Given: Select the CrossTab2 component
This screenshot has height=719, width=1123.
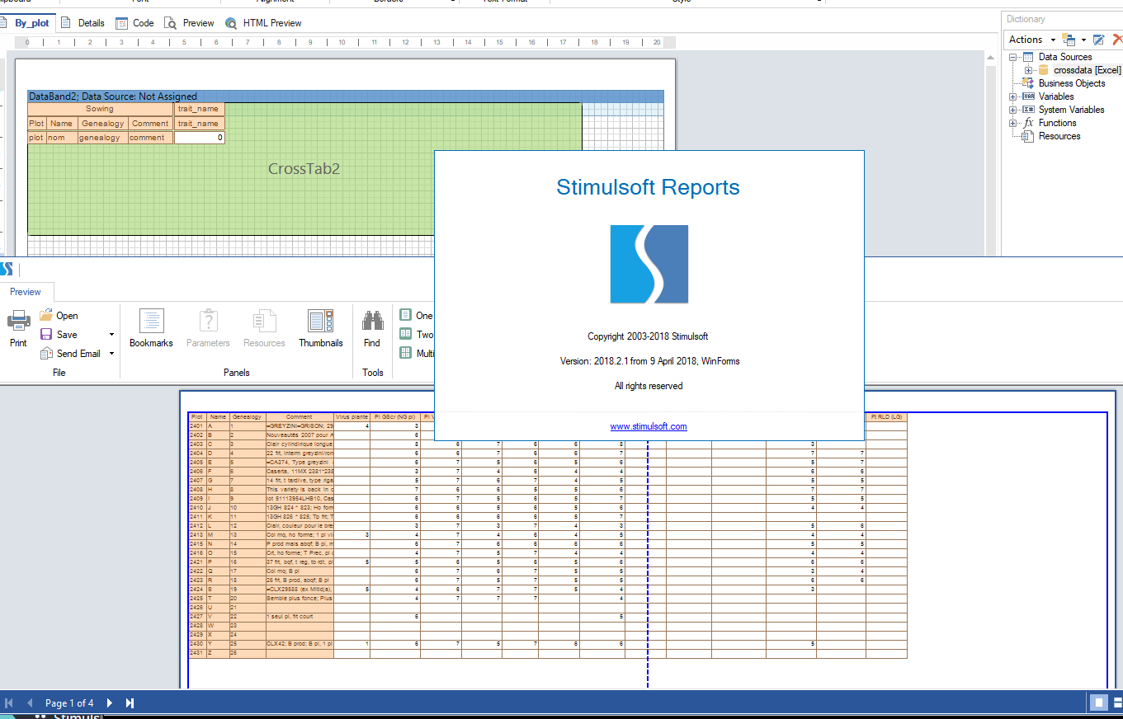Looking at the screenshot, I should tap(304, 169).
